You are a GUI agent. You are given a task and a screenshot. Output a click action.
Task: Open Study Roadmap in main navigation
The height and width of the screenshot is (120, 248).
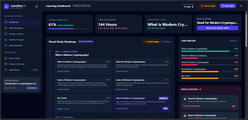point(21,28)
